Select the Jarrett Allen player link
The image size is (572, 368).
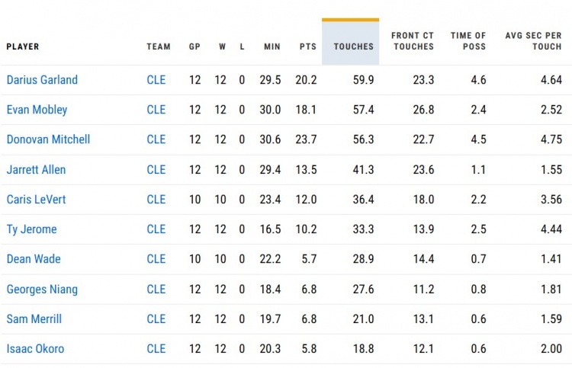pos(36,170)
